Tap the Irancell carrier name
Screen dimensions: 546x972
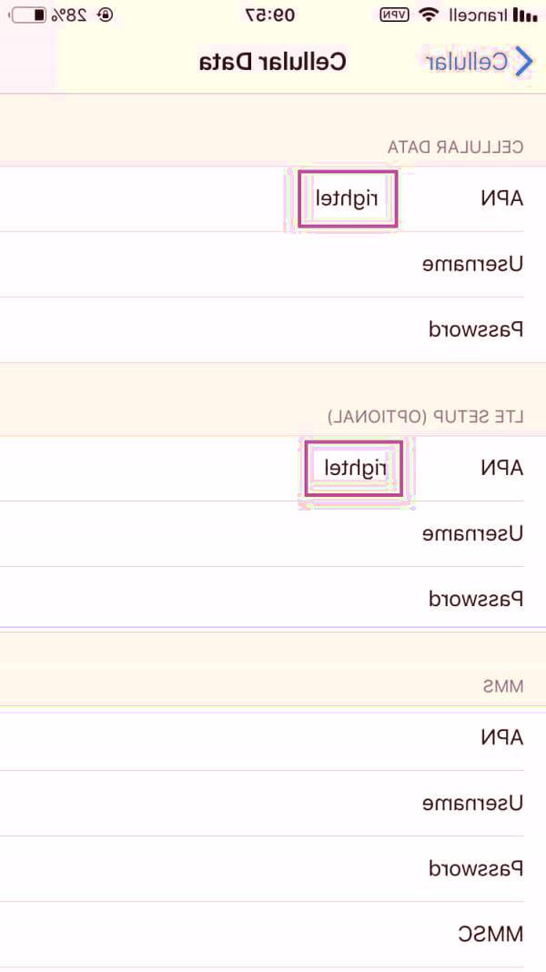tap(477, 15)
